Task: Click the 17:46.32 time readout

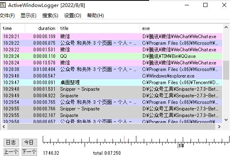Action: pyautogui.click(x=51, y=153)
